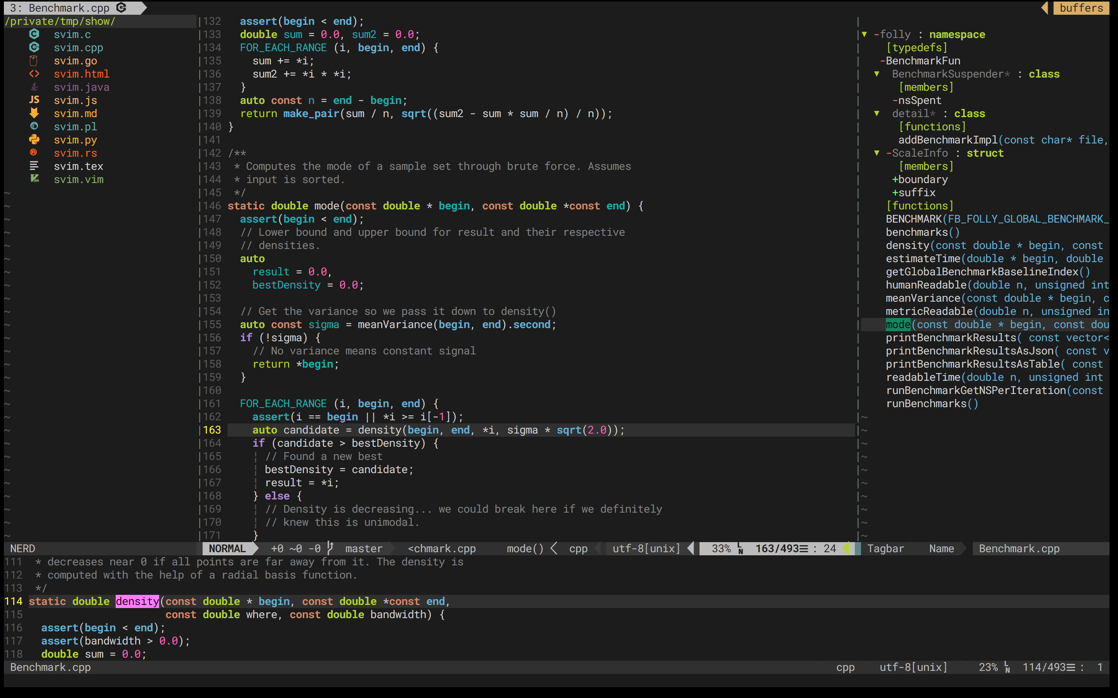Click the C++ icon beside svim.cpp
Screen dimensions: 1118x698
click(34, 47)
